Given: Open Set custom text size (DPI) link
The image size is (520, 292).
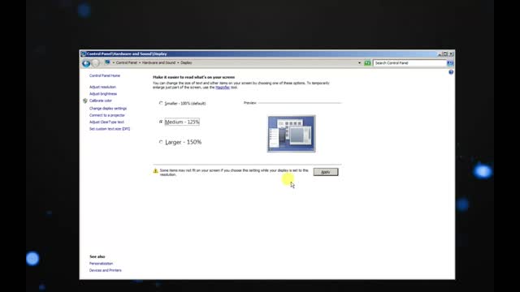Looking at the screenshot, I should pyautogui.click(x=110, y=129).
